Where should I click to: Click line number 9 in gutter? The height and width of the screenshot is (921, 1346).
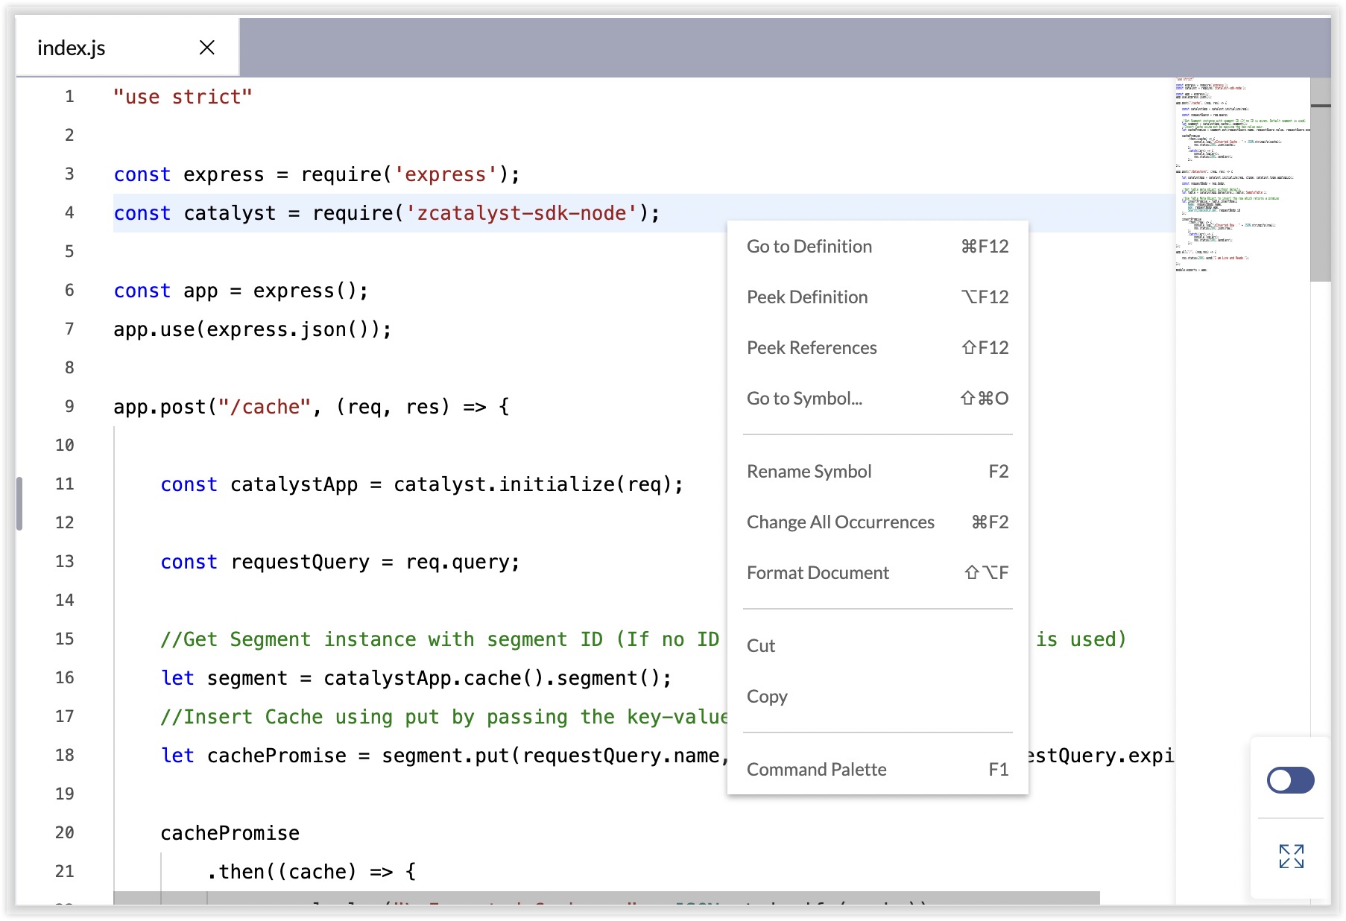(69, 407)
